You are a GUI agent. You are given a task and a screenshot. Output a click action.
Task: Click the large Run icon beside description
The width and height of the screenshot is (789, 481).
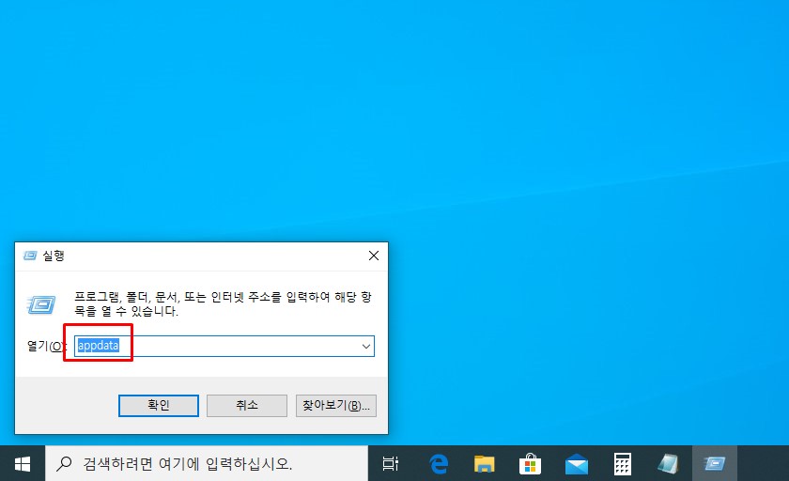point(41,304)
